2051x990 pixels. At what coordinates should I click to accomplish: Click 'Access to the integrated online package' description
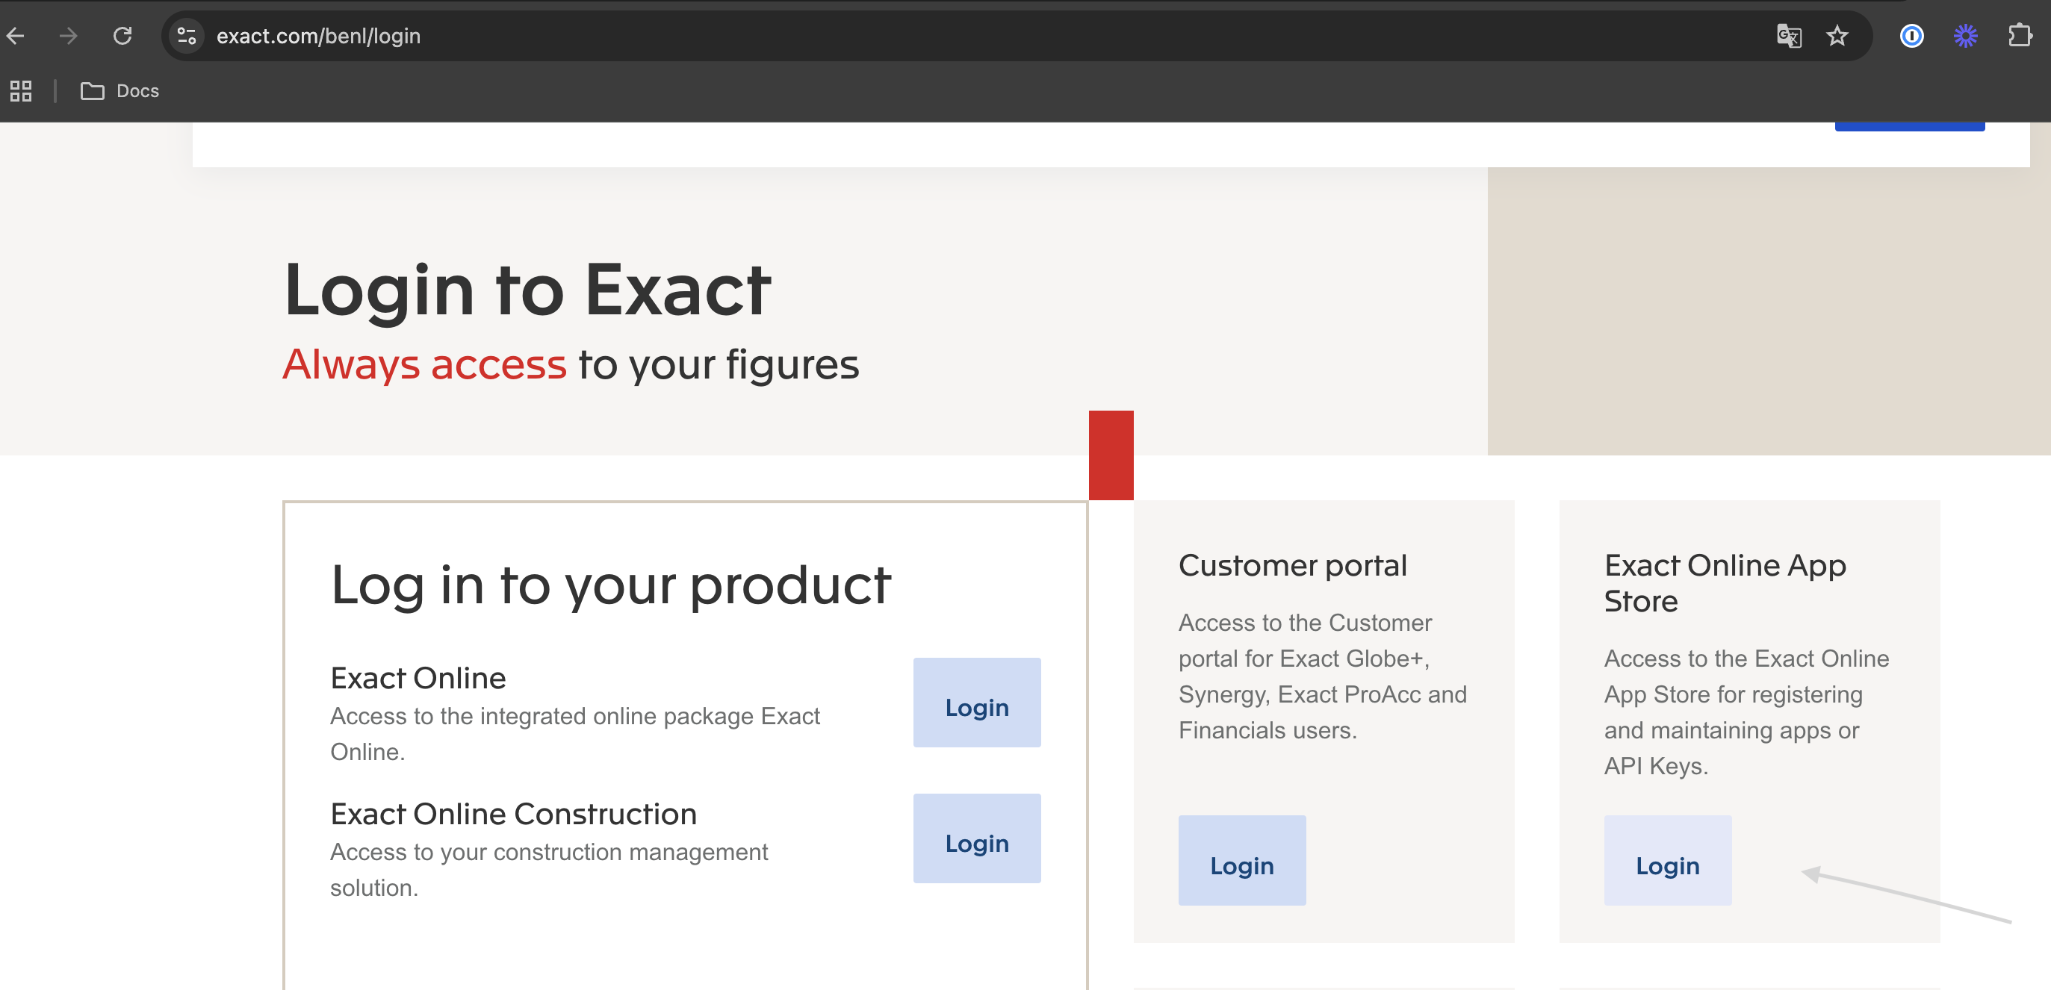click(575, 734)
